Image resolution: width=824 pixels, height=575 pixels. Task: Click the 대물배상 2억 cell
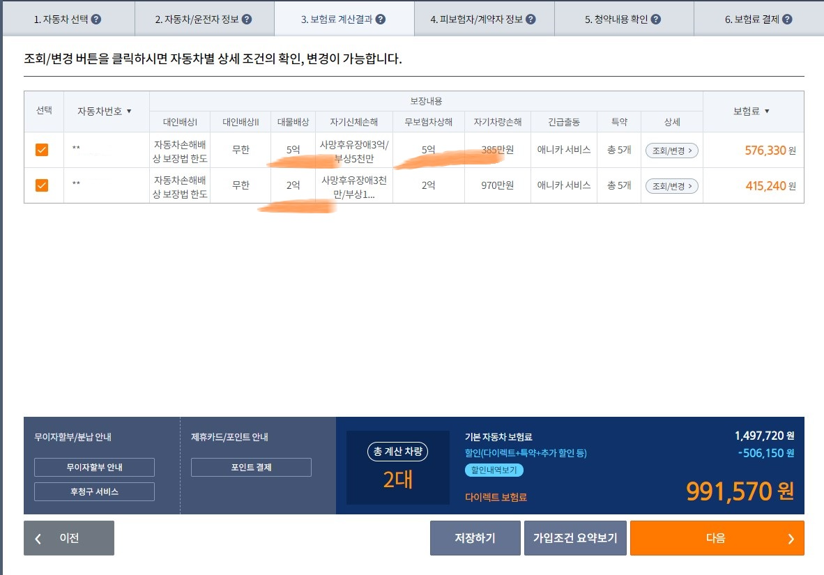click(x=293, y=185)
